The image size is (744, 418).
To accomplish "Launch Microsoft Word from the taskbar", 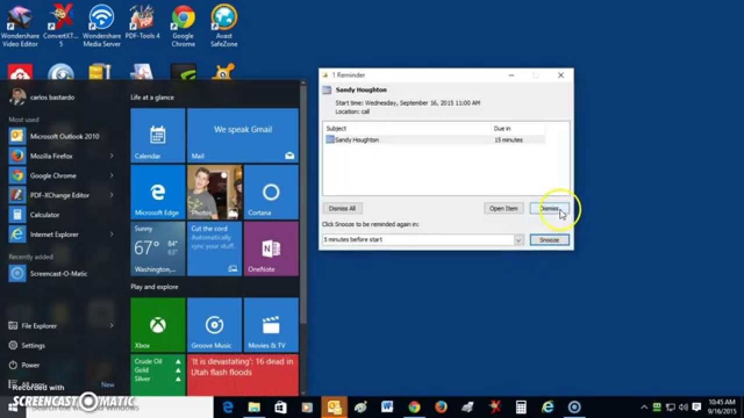I will coord(387,408).
